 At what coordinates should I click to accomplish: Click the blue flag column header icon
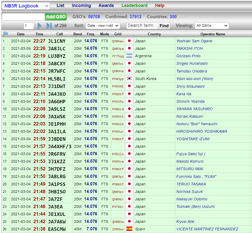pyautogui.click(x=5, y=34)
